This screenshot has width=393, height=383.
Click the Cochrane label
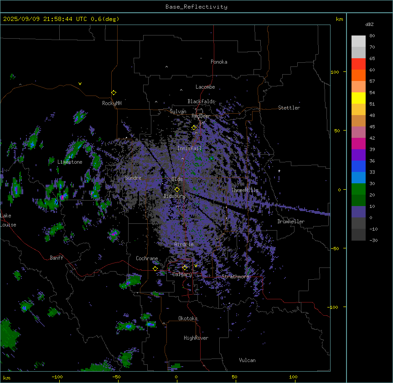click(x=147, y=258)
